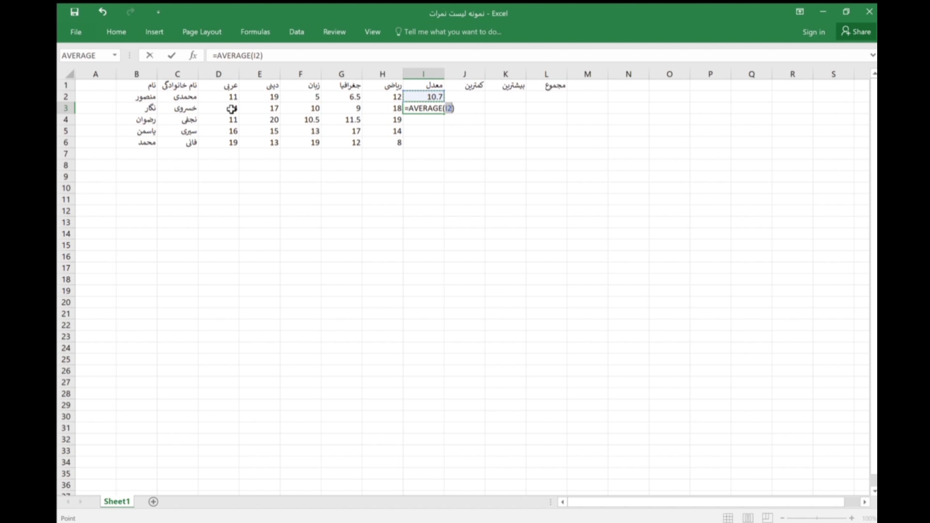Switch to Normal view in the status bar
This screenshot has width=930, height=523.
728,518
